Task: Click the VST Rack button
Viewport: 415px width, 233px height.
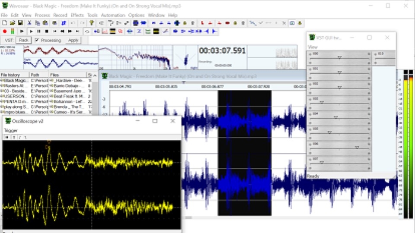Action: (23, 40)
